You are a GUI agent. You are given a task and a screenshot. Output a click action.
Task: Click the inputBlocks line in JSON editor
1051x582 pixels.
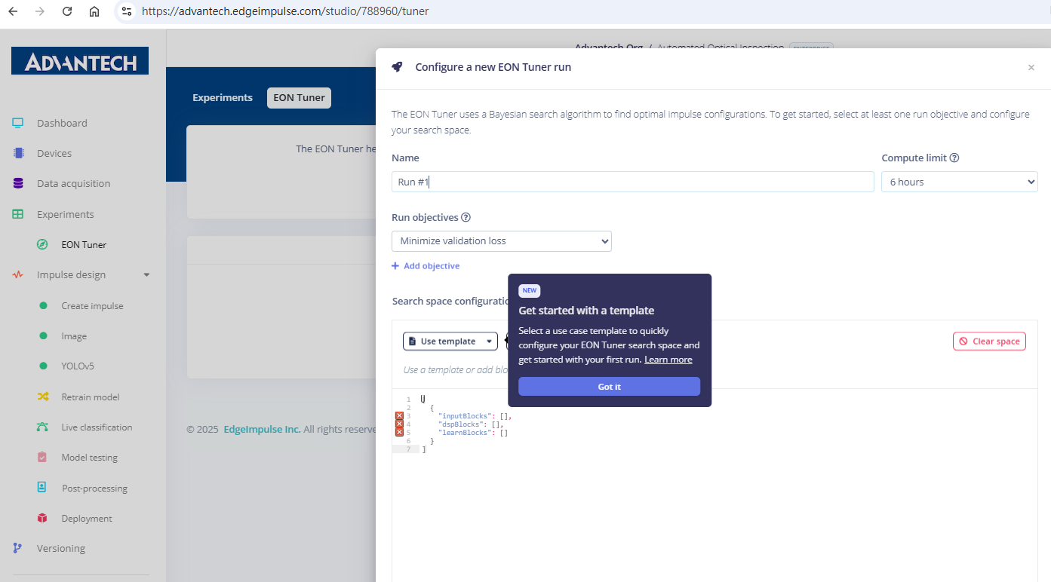pyautogui.click(x=475, y=416)
